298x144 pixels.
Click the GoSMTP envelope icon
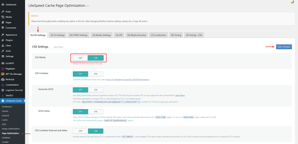pos(3,63)
